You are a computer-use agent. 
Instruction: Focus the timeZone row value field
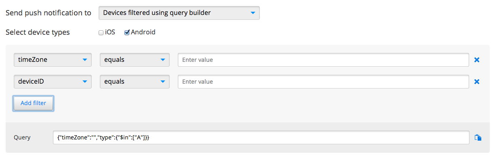pyautogui.click(x=323, y=60)
